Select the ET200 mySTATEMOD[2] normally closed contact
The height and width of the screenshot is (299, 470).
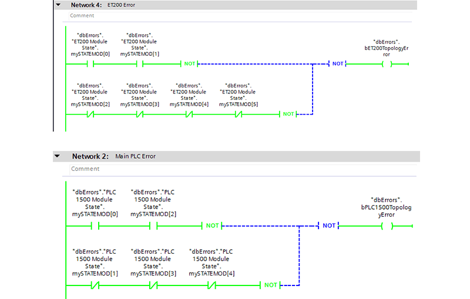90,114
